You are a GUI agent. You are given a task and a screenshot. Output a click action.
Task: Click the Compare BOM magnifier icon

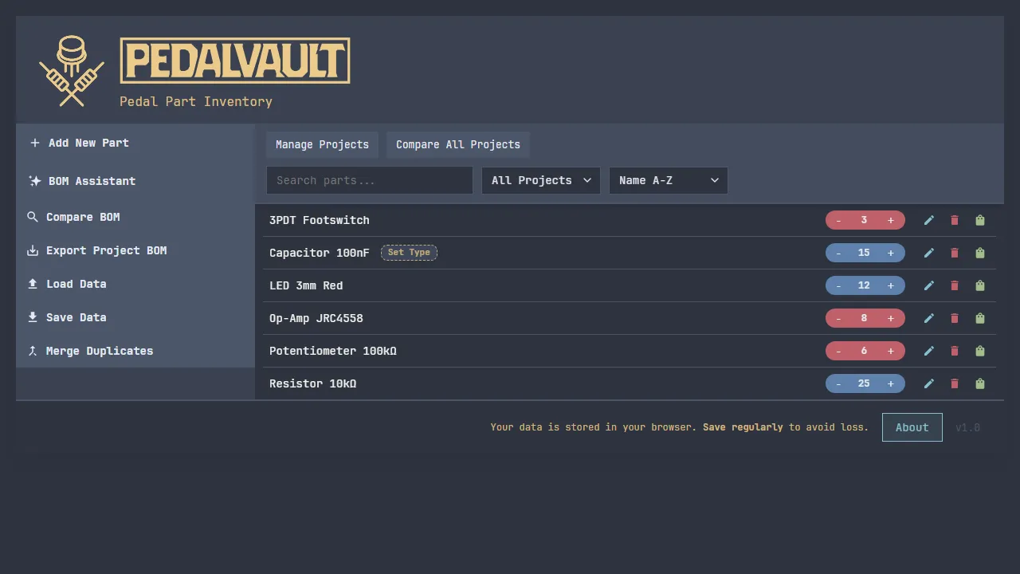[33, 217]
